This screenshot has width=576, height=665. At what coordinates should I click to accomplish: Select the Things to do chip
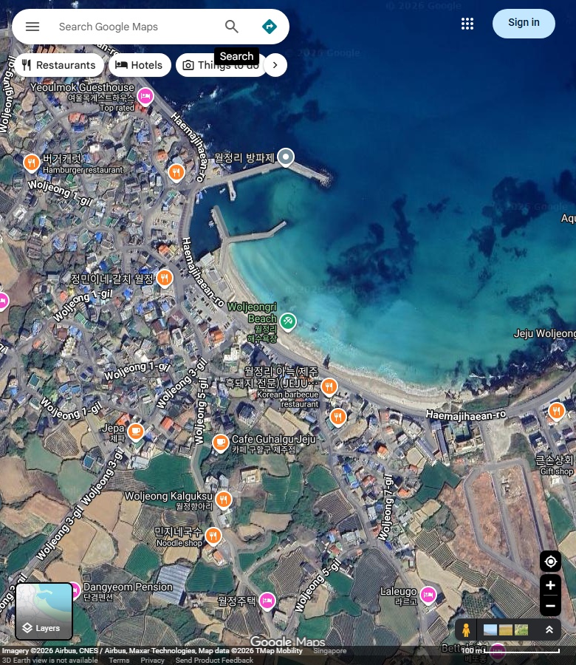220,65
